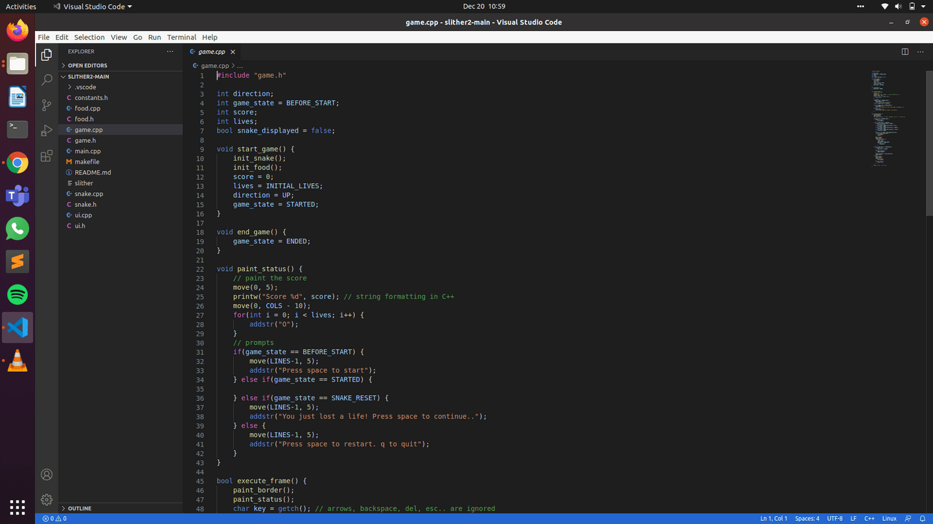Open VLC media player from the dock
933x524 pixels.
(x=17, y=361)
